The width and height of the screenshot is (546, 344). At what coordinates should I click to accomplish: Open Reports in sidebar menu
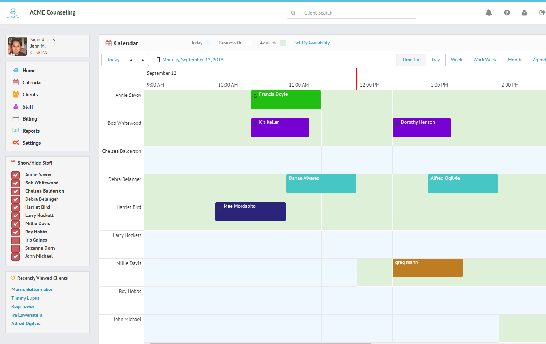(x=31, y=131)
